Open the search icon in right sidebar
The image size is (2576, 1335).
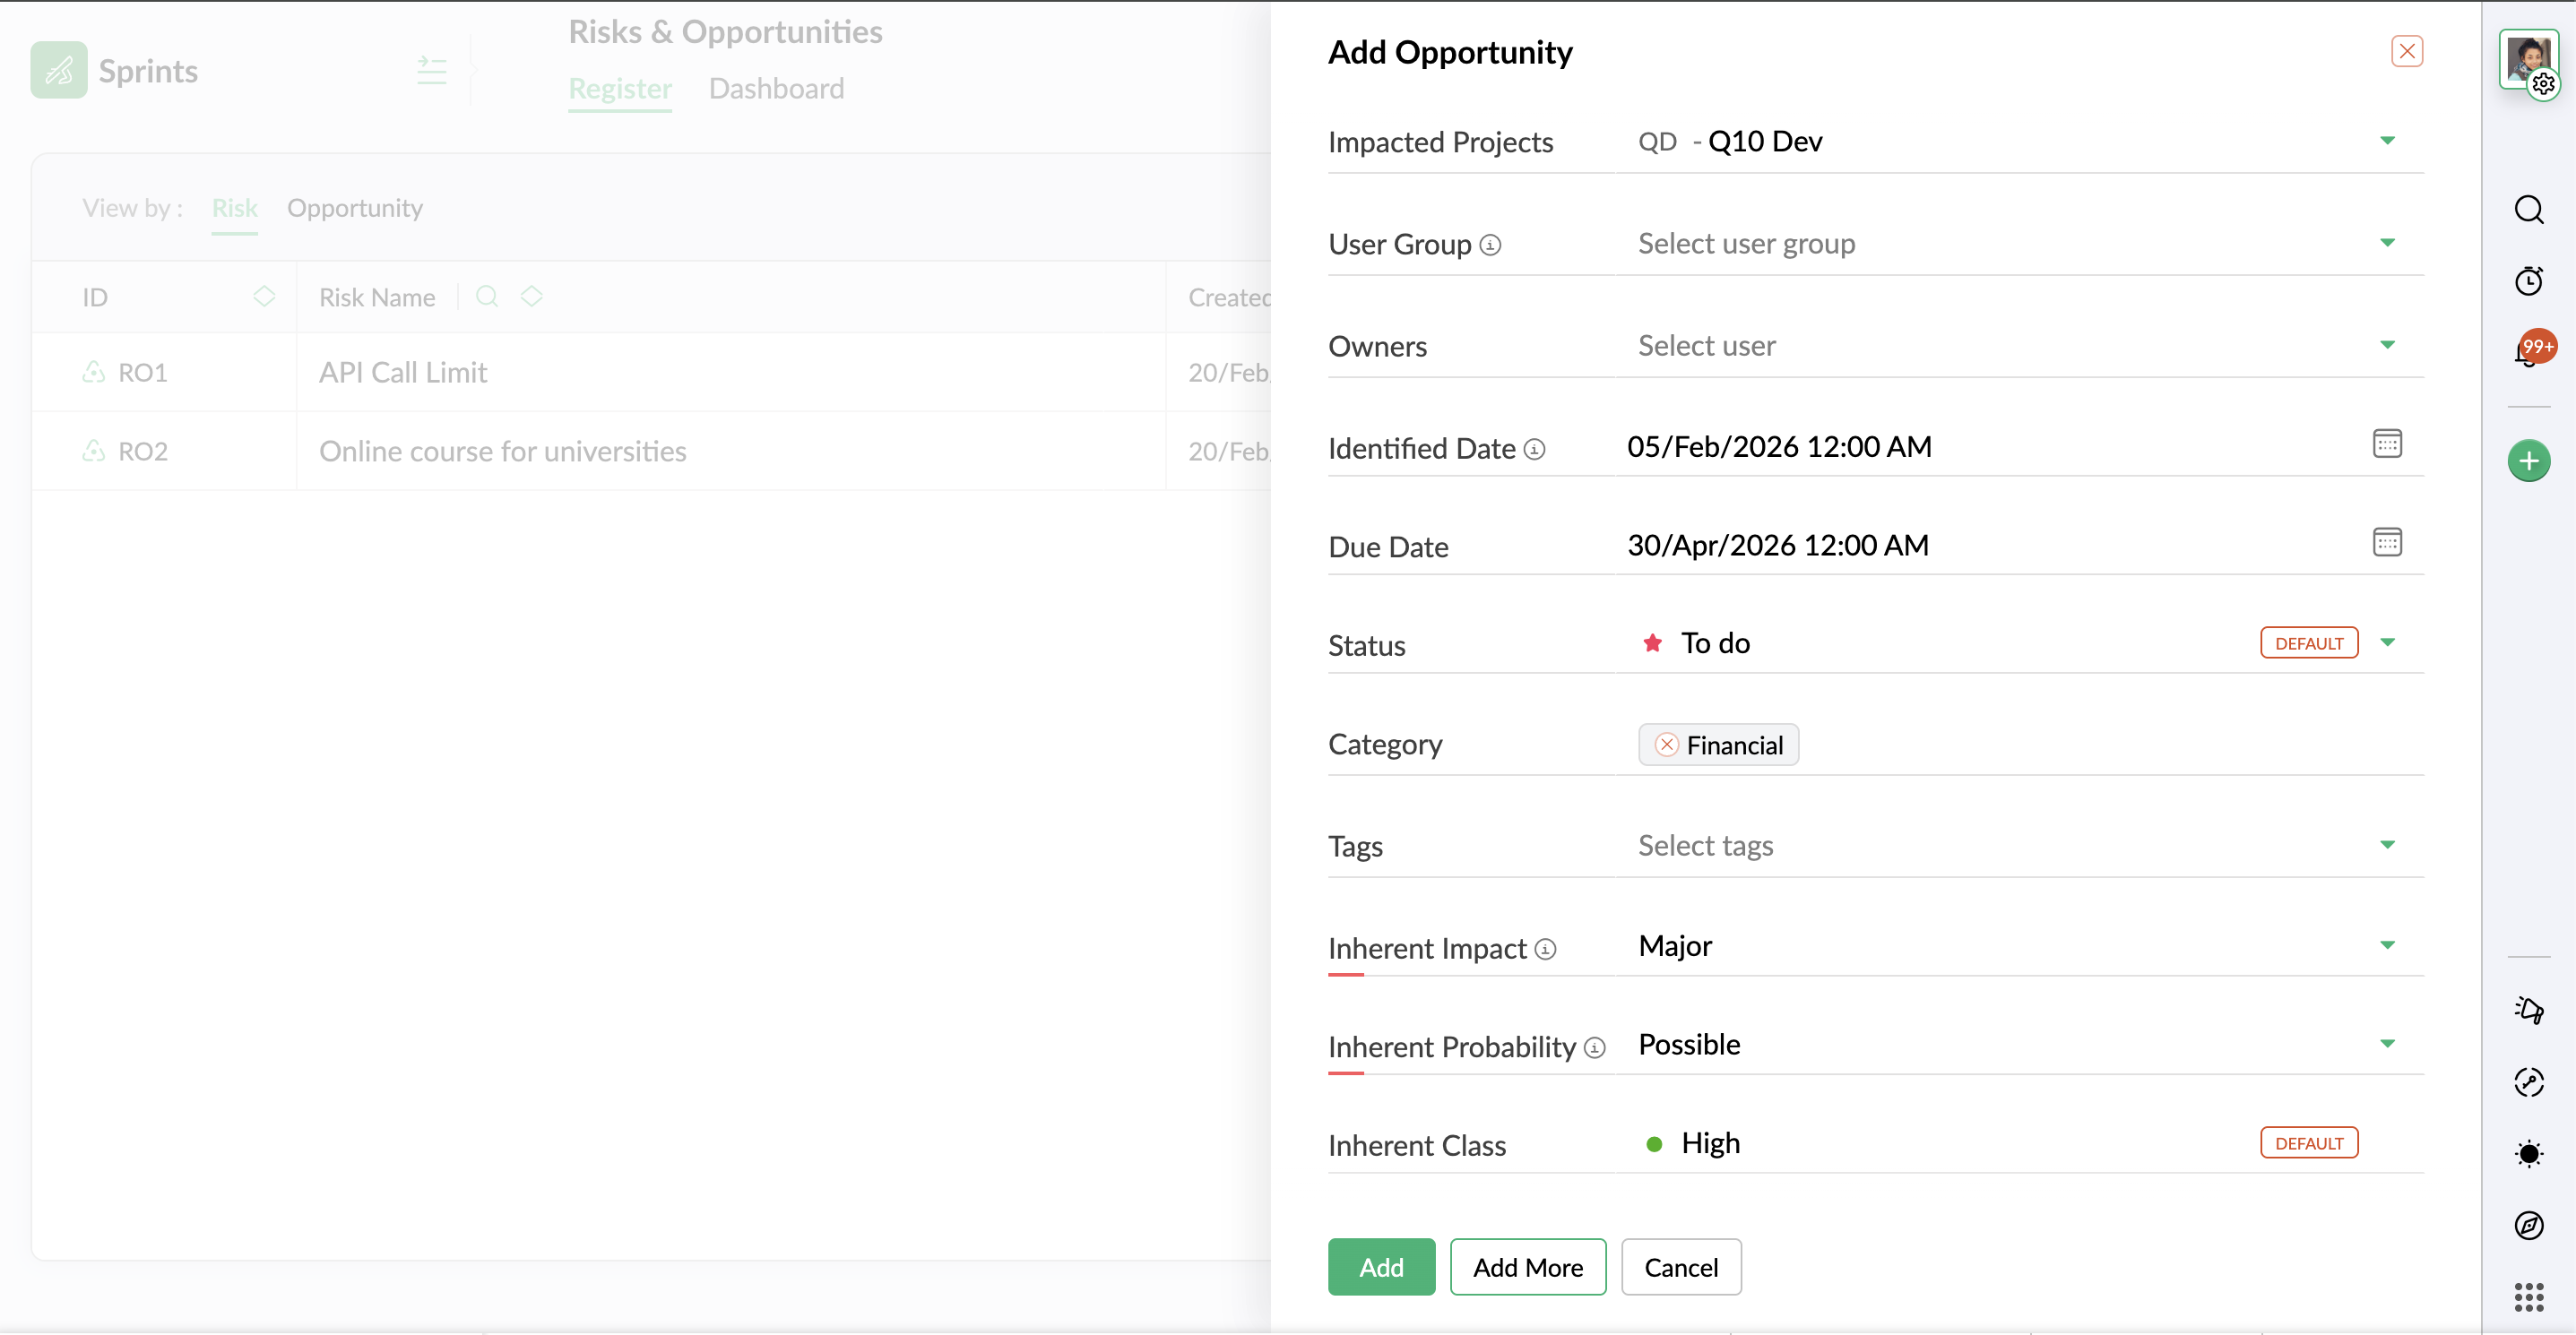pyautogui.click(x=2528, y=210)
